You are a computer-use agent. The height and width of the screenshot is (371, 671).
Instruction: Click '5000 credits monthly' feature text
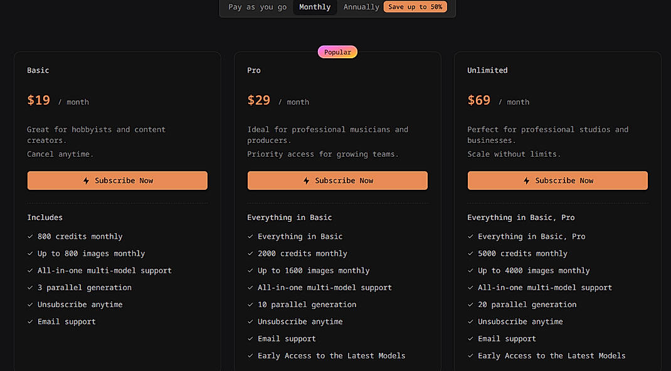click(x=522, y=253)
